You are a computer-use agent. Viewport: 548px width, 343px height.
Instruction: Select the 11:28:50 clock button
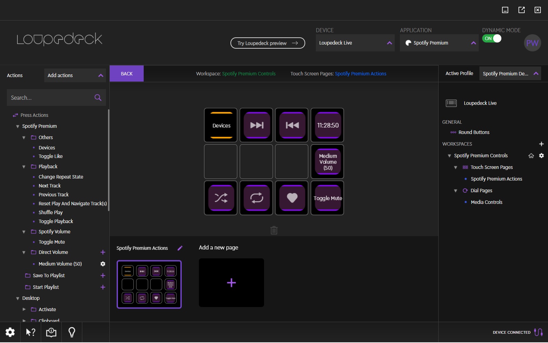(x=327, y=125)
